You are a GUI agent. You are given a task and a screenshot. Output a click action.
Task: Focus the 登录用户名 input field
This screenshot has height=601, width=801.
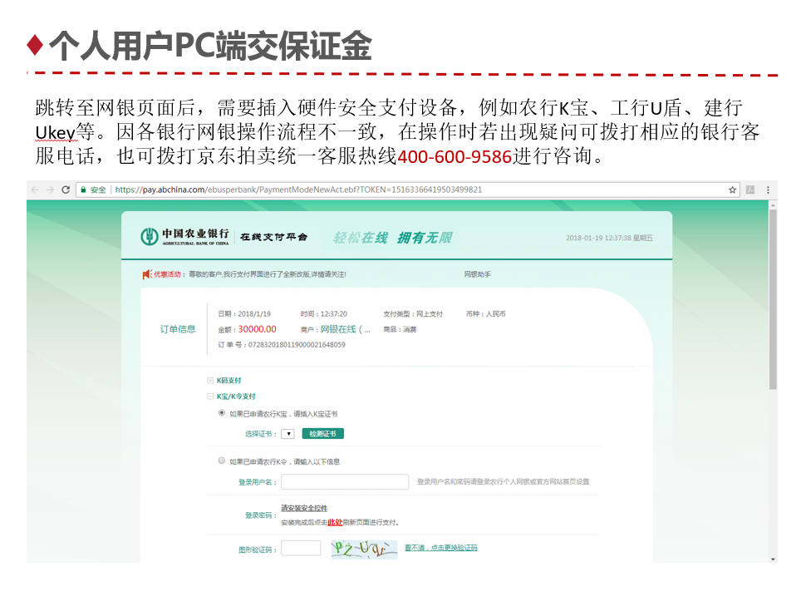tap(345, 481)
